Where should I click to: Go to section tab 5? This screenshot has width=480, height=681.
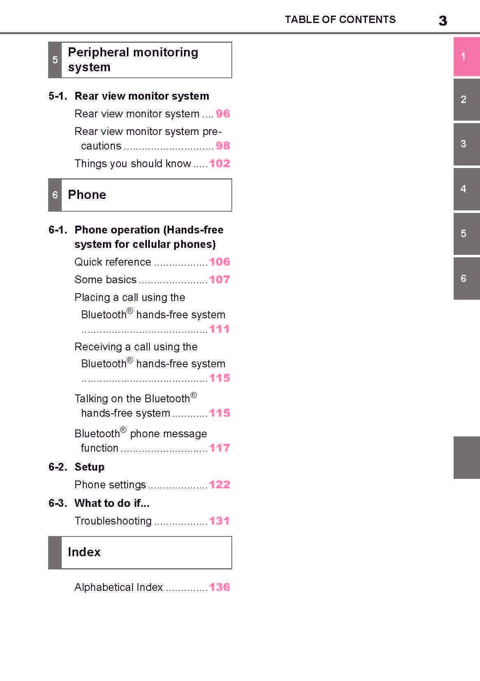pos(466,234)
